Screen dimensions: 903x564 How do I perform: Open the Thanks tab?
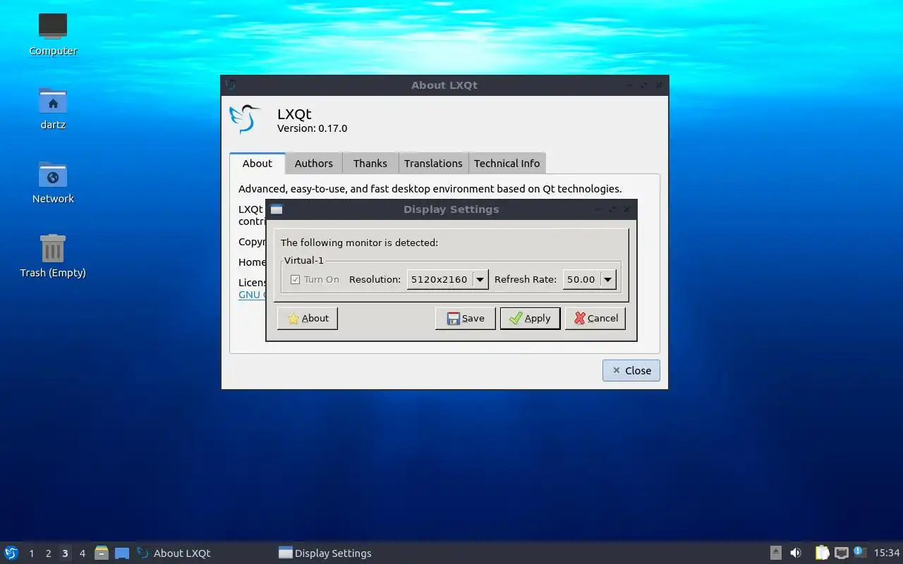[370, 163]
